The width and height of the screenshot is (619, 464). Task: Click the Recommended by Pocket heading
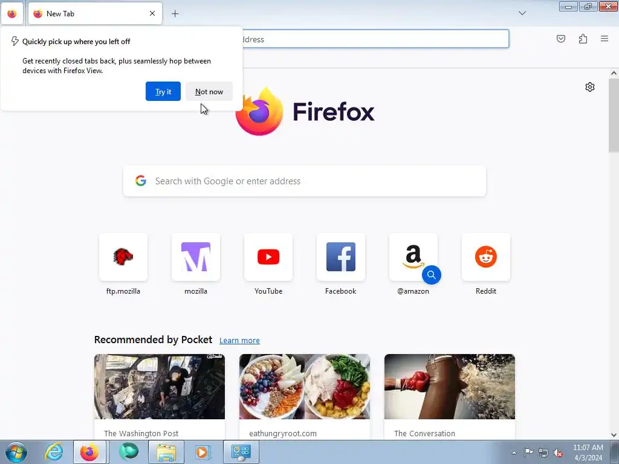click(x=153, y=340)
